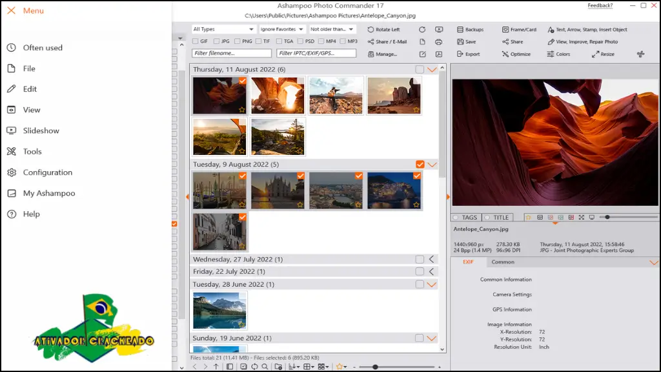Switch to the Common metadata tab
The width and height of the screenshot is (661, 372).
503,262
